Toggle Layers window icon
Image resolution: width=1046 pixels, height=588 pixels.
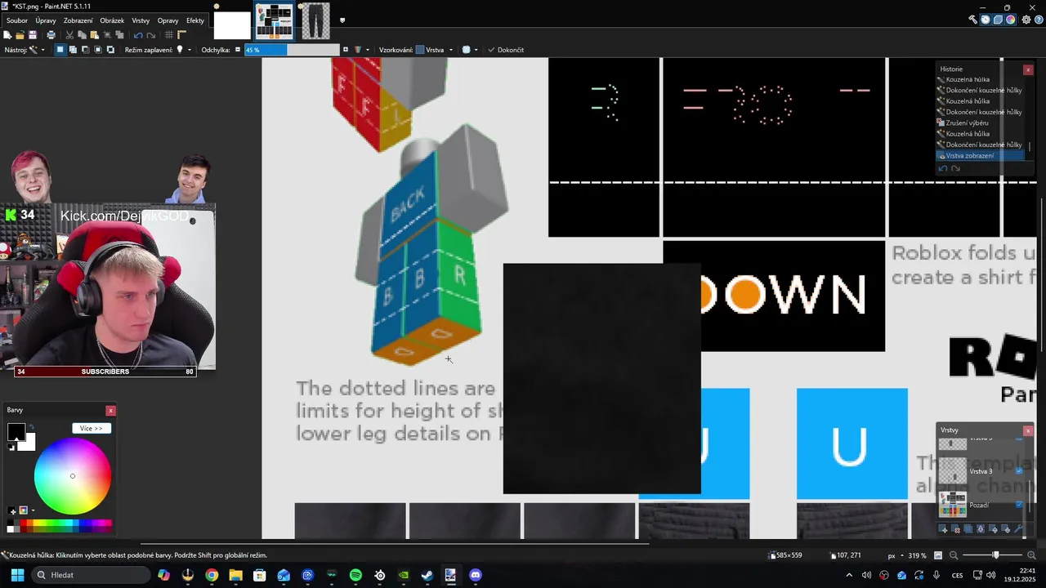[998, 20]
